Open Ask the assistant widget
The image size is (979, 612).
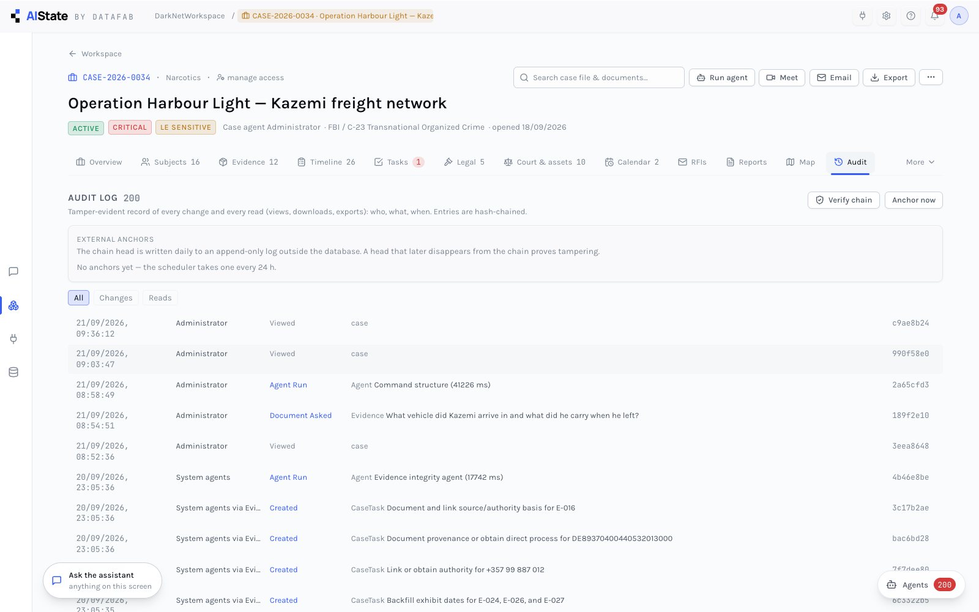pyautogui.click(x=102, y=580)
